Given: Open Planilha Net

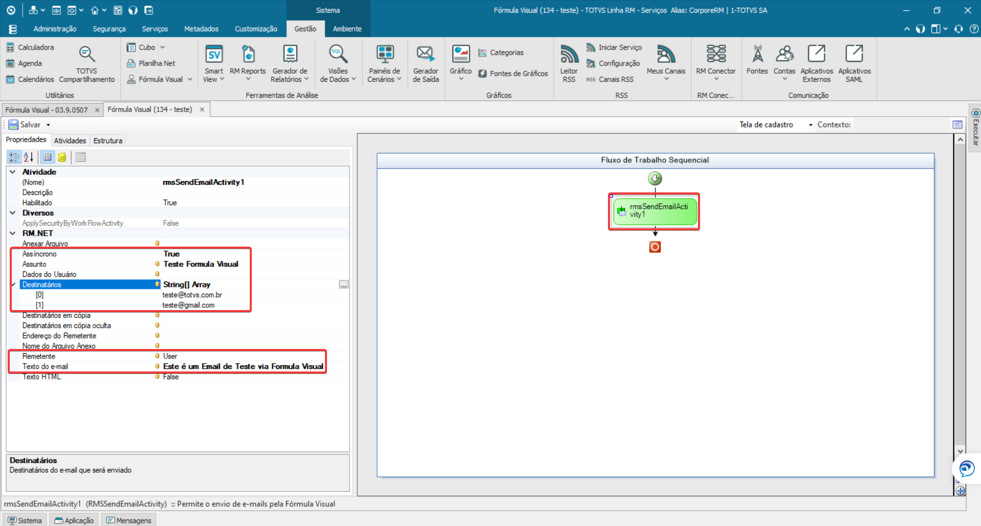Looking at the screenshot, I should [x=151, y=63].
